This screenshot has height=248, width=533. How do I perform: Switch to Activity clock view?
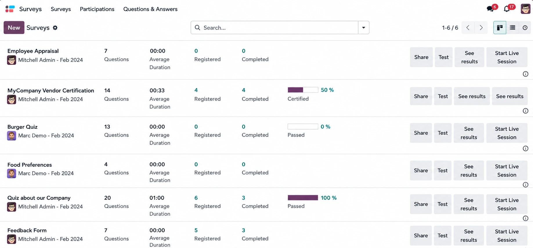click(x=525, y=28)
